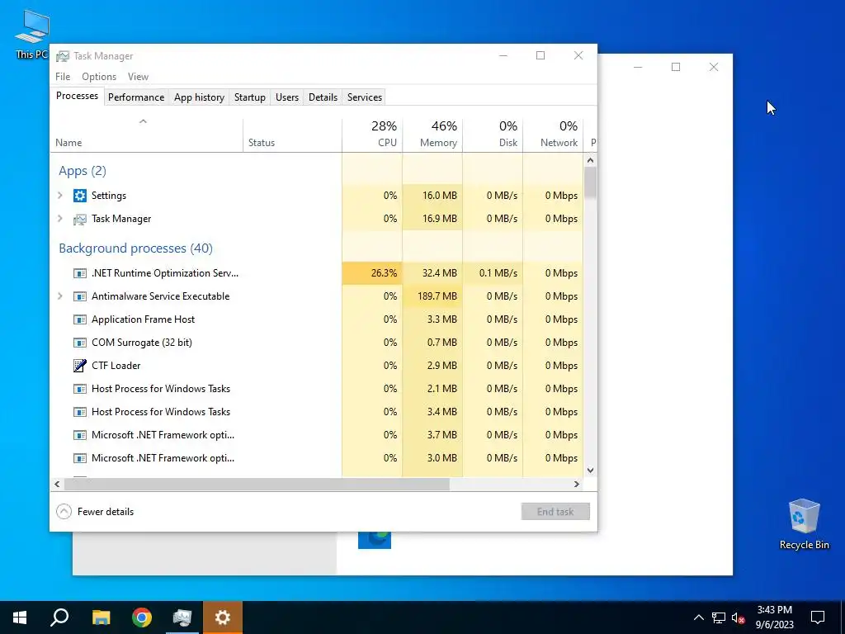The height and width of the screenshot is (634, 845).
Task: Open File Explorer from the taskbar
Action: coord(101,617)
